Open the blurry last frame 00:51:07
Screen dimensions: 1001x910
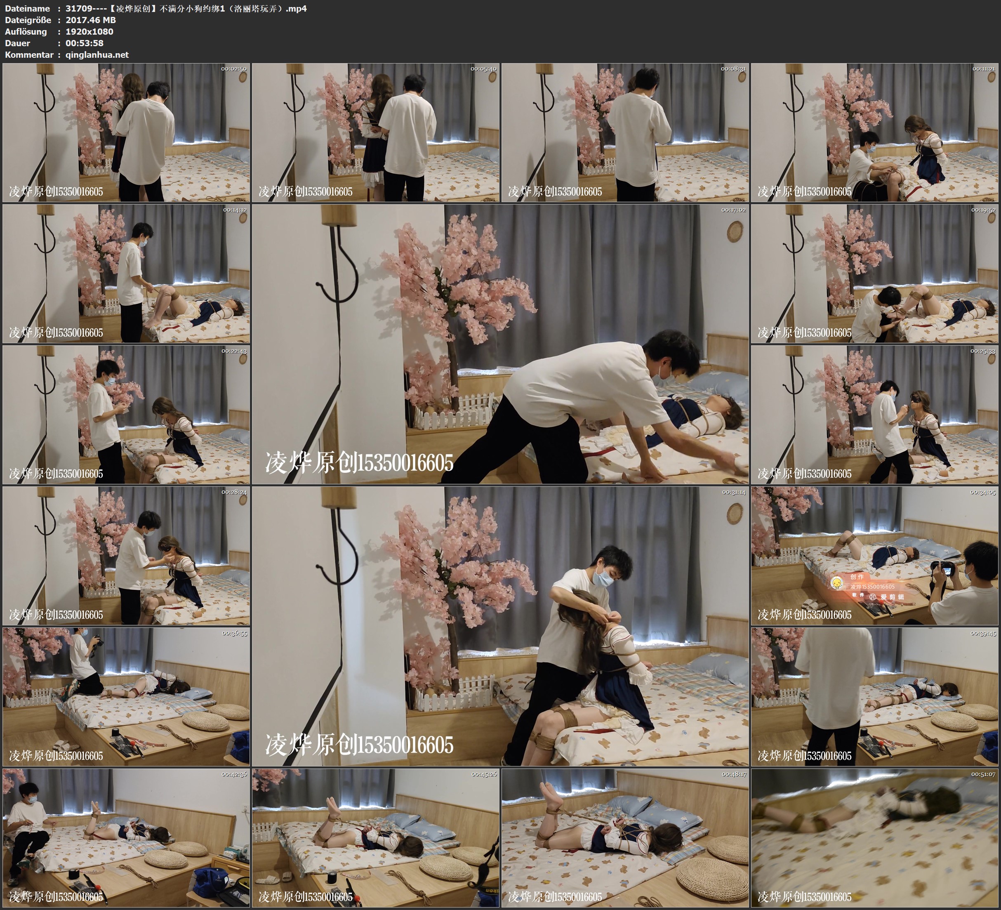point(875,838)
